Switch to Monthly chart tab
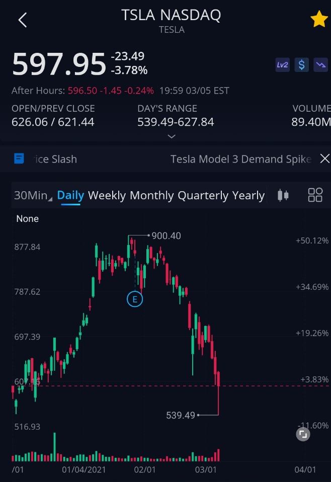Screen dimensions: 331x482 (152, 196)
